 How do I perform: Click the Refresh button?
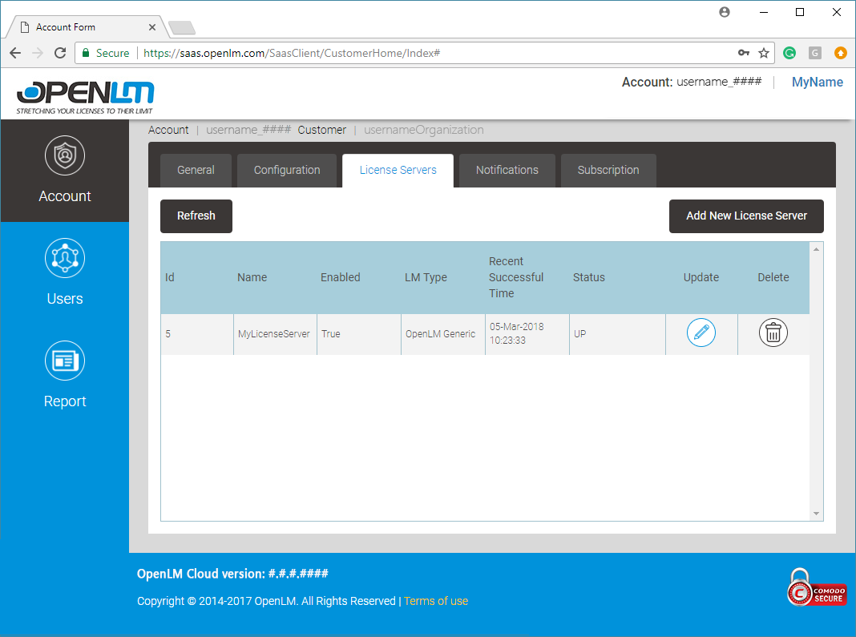196,216
